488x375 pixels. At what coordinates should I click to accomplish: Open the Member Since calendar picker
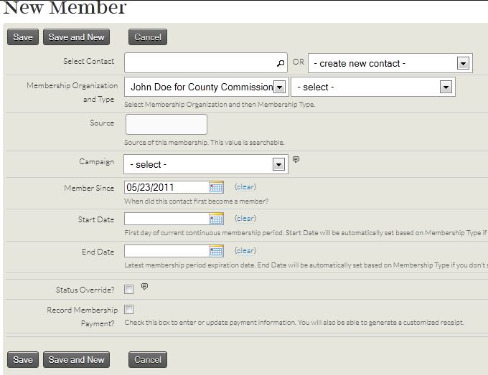click(x=216, y=187)
